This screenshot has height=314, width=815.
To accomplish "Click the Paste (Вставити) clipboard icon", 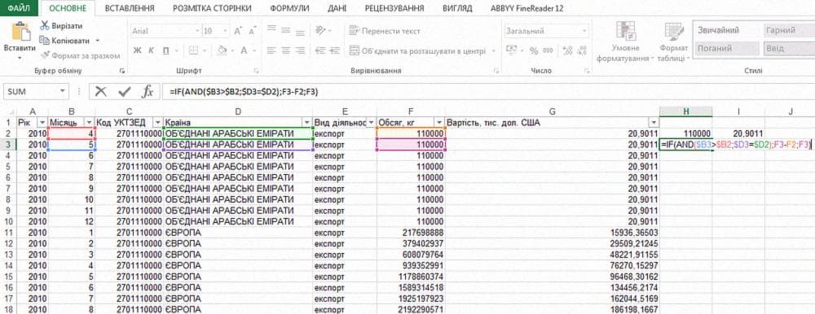I will click(20, 31).
